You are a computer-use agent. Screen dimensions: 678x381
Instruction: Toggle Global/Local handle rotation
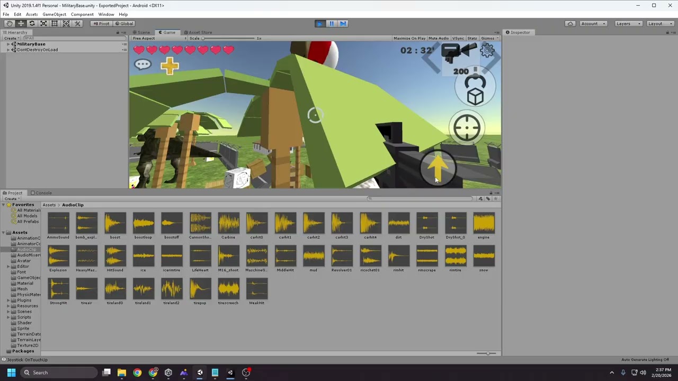(124, 23)
